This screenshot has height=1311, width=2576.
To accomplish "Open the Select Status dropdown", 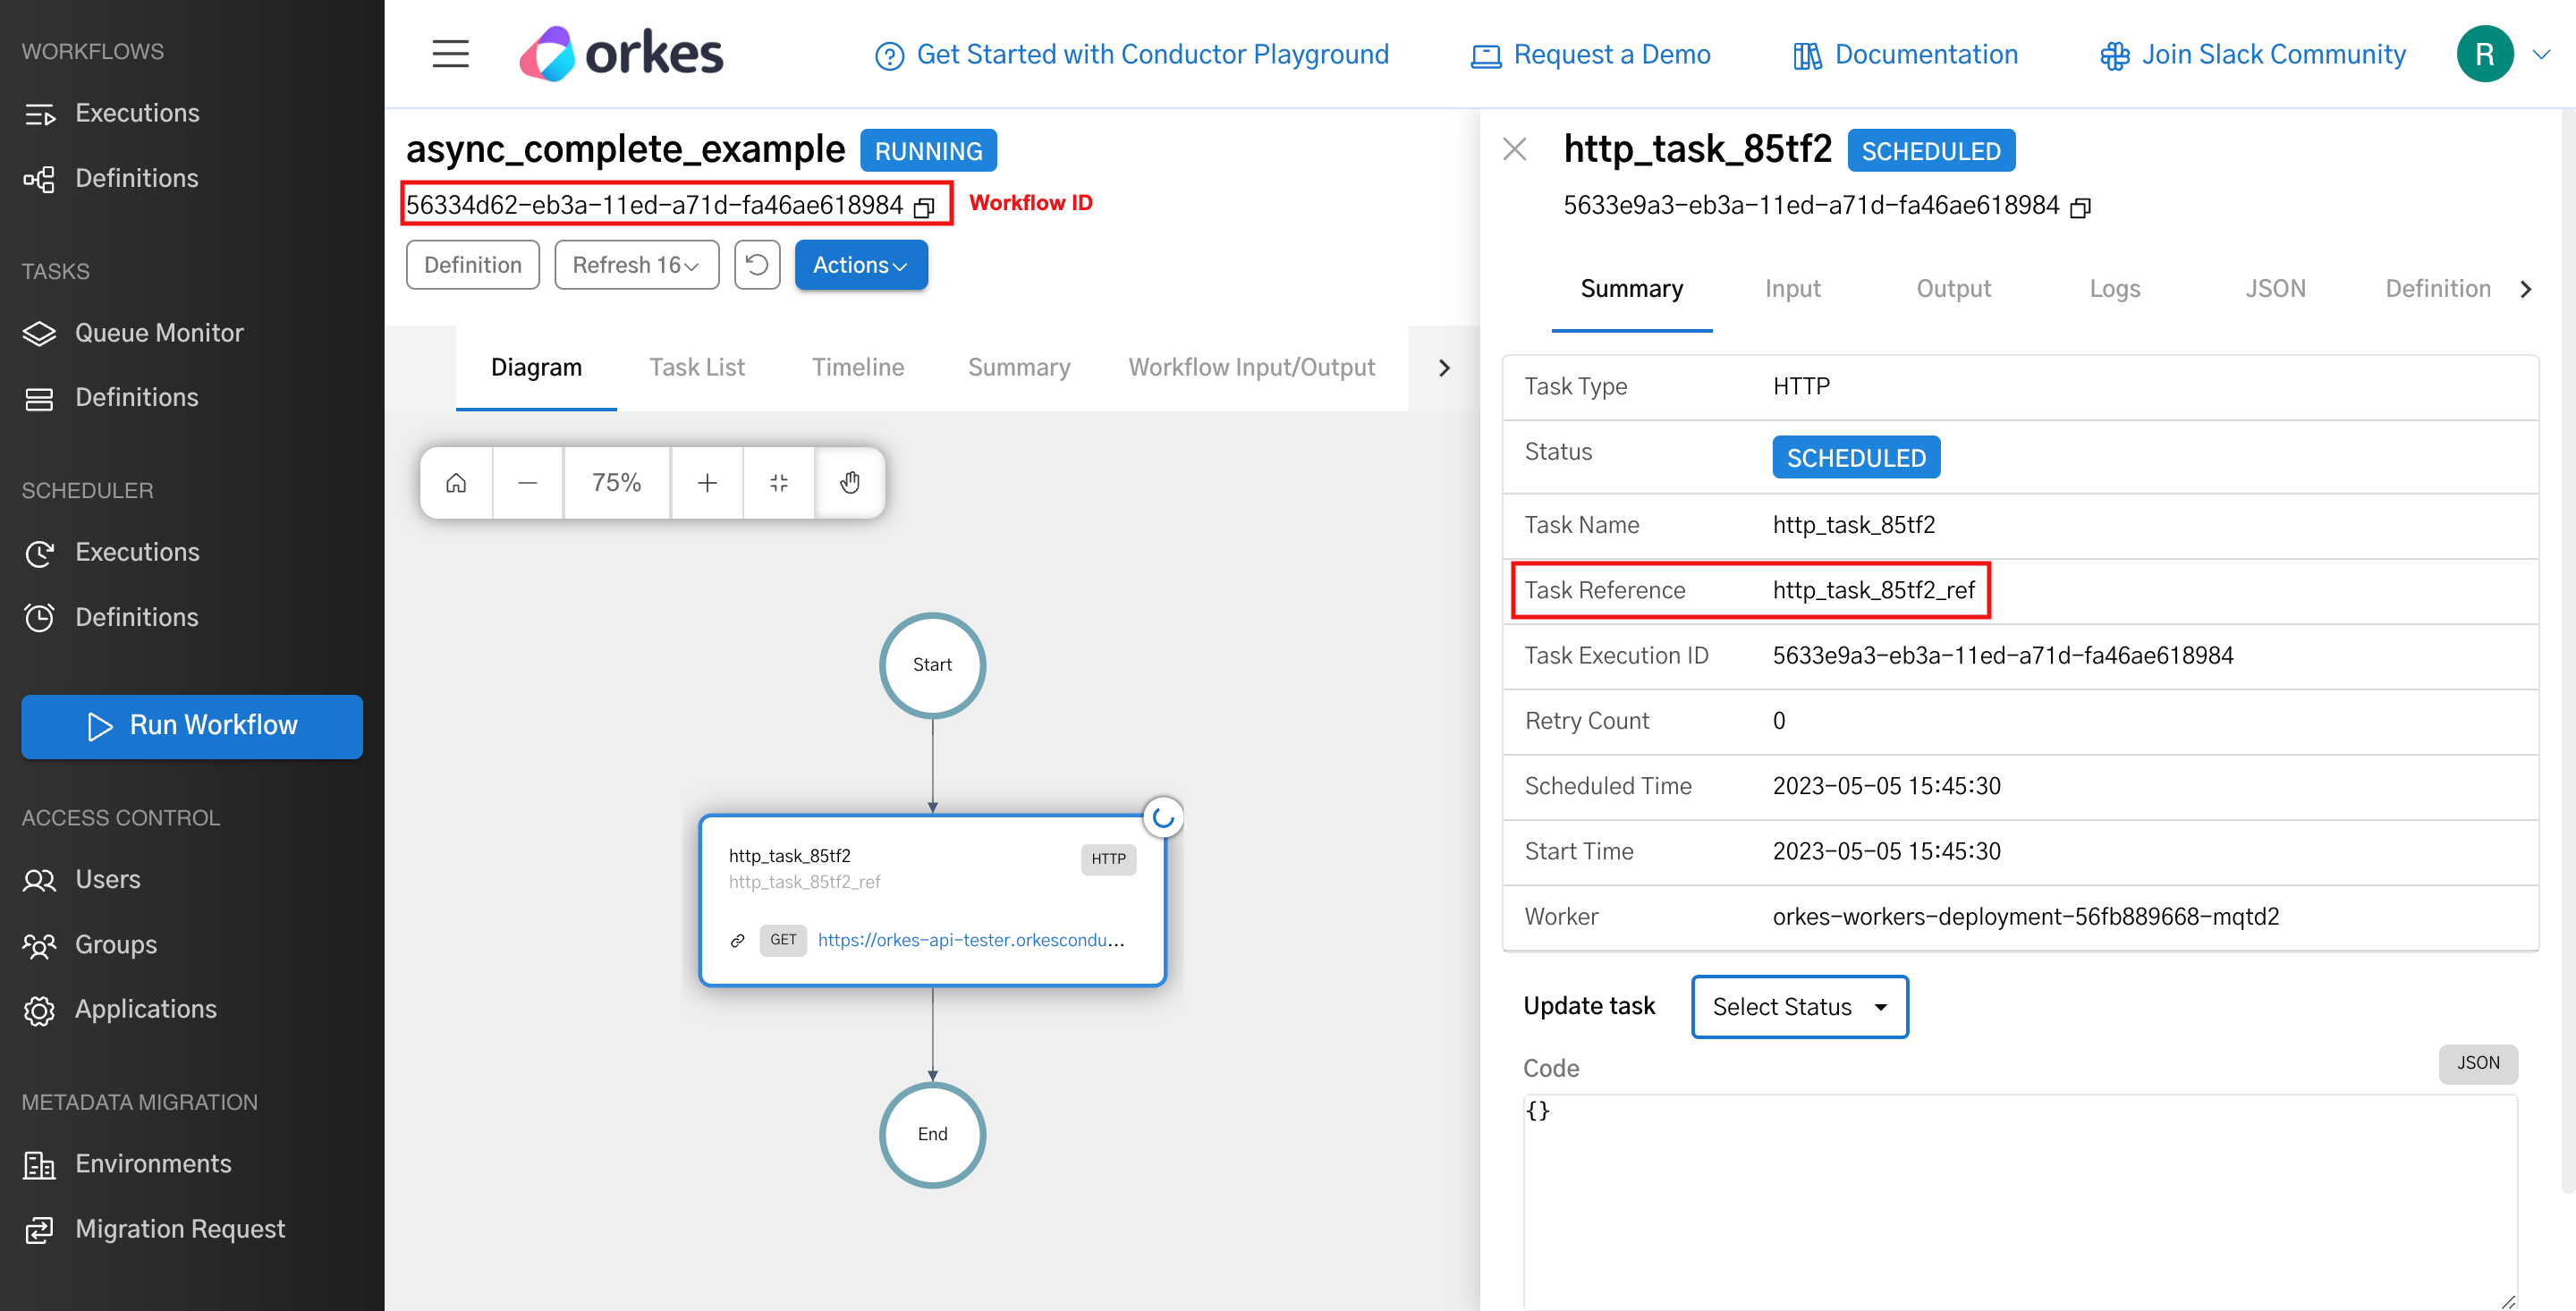I will (x=1798, y=1006).
